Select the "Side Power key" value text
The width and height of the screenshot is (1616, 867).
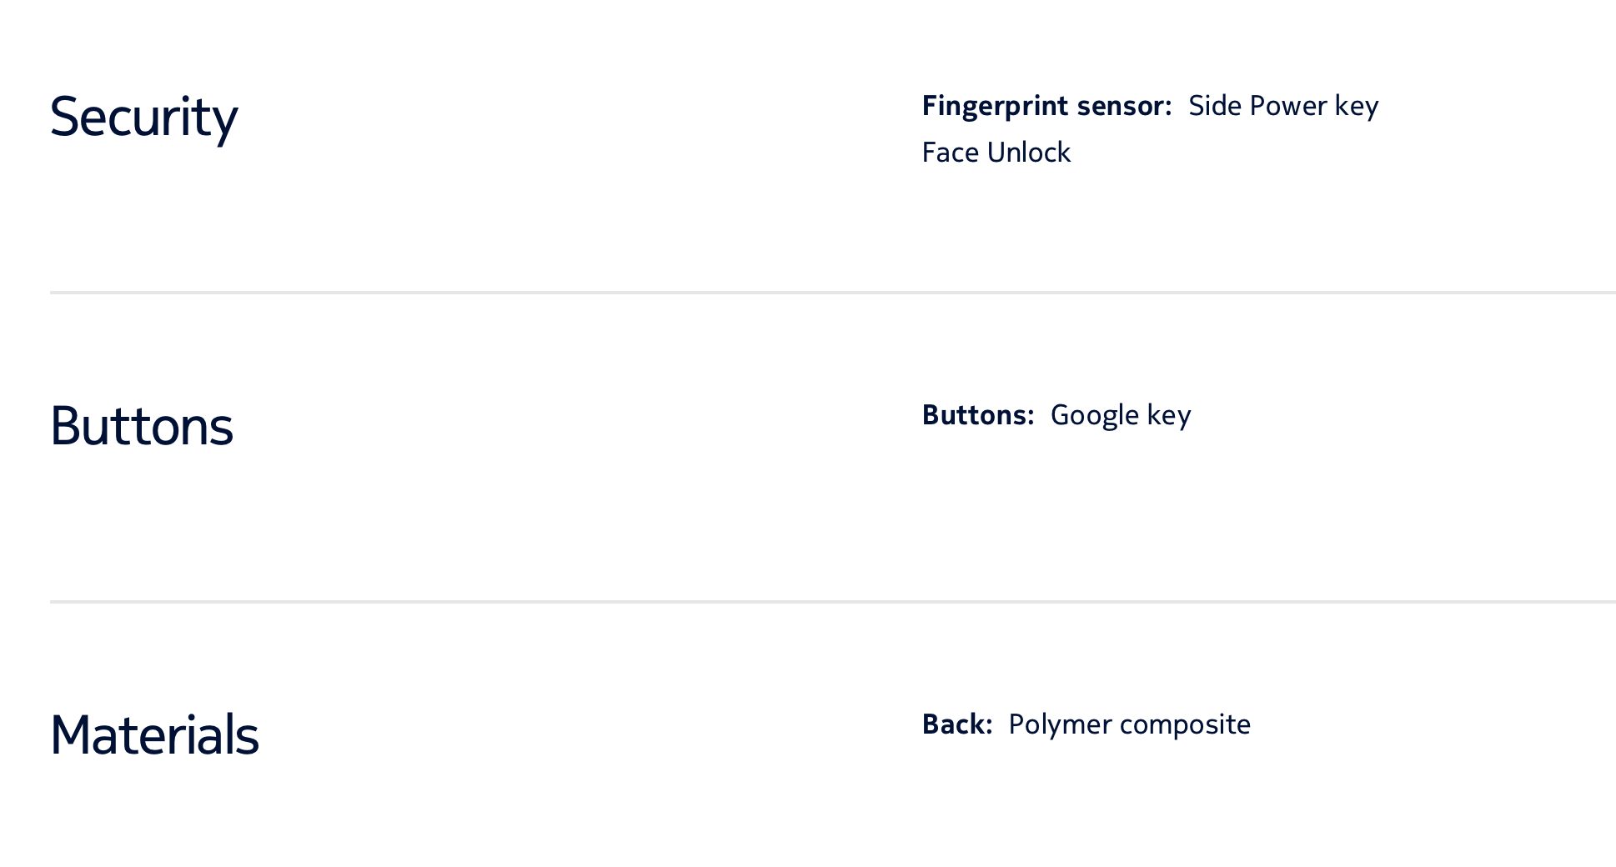click(x=1283, y=106)
